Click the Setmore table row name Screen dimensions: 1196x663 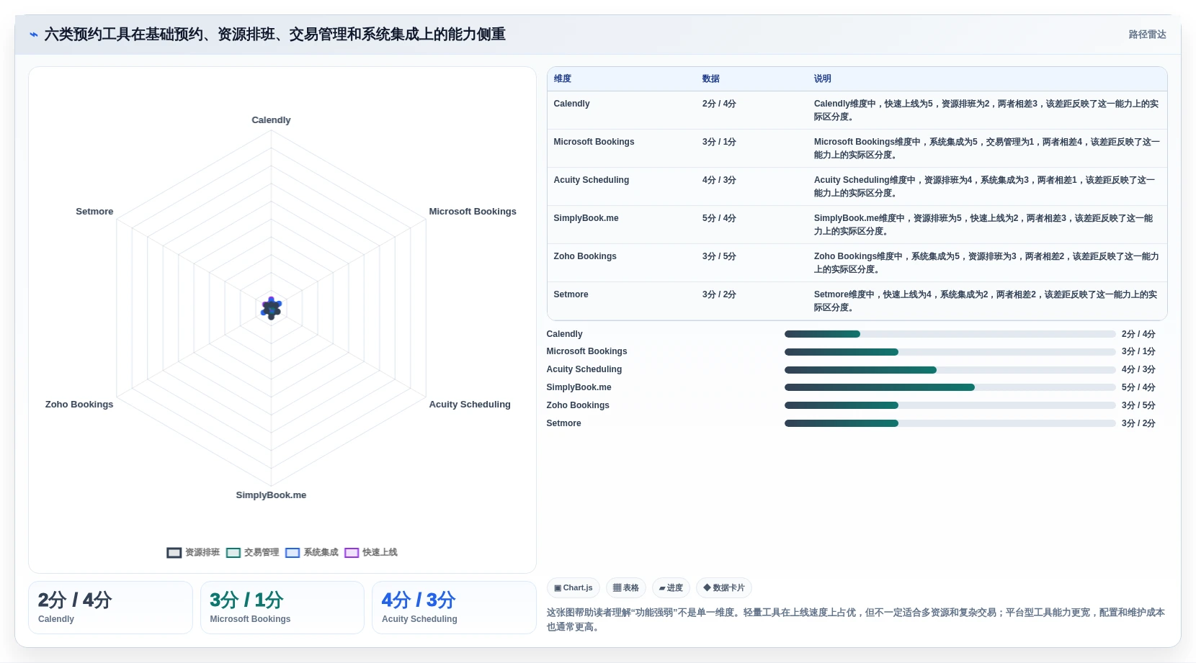[571, 294]
